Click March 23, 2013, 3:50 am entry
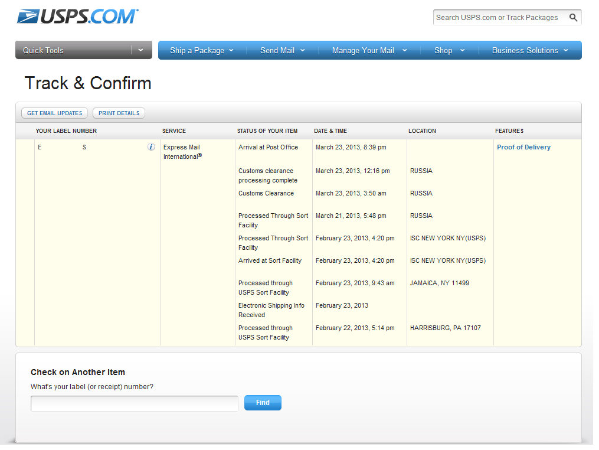The height and width of the screenshot is (450, 599). tap(351, 194)
